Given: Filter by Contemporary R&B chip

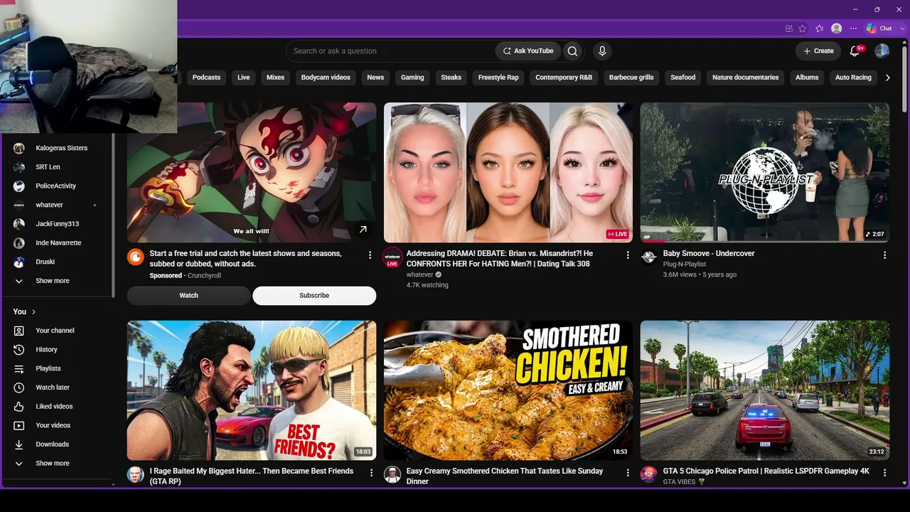Looking at the screenshot, I should 564,78.
